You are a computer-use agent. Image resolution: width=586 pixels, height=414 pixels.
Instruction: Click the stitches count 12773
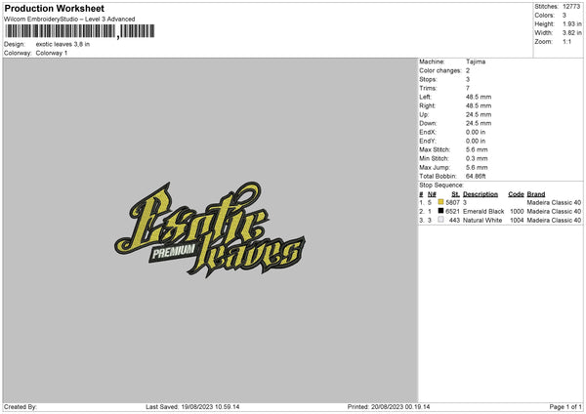571,7
